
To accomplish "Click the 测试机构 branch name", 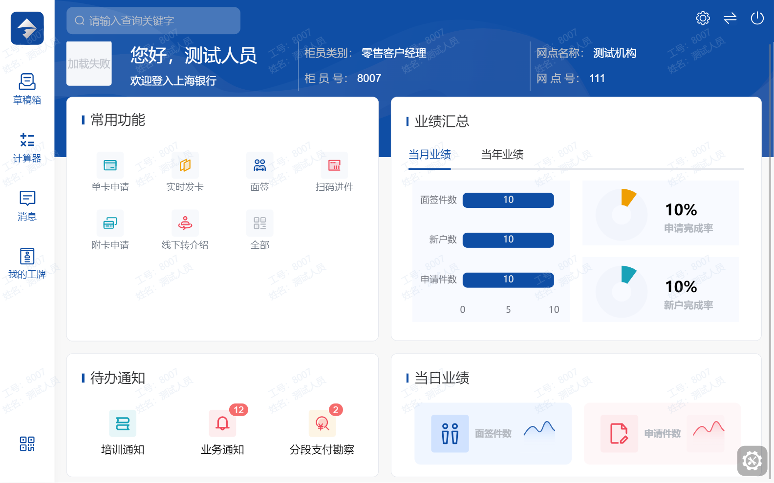I will [615, 53].
